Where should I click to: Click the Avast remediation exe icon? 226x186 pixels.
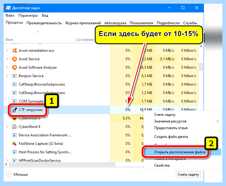15,50
